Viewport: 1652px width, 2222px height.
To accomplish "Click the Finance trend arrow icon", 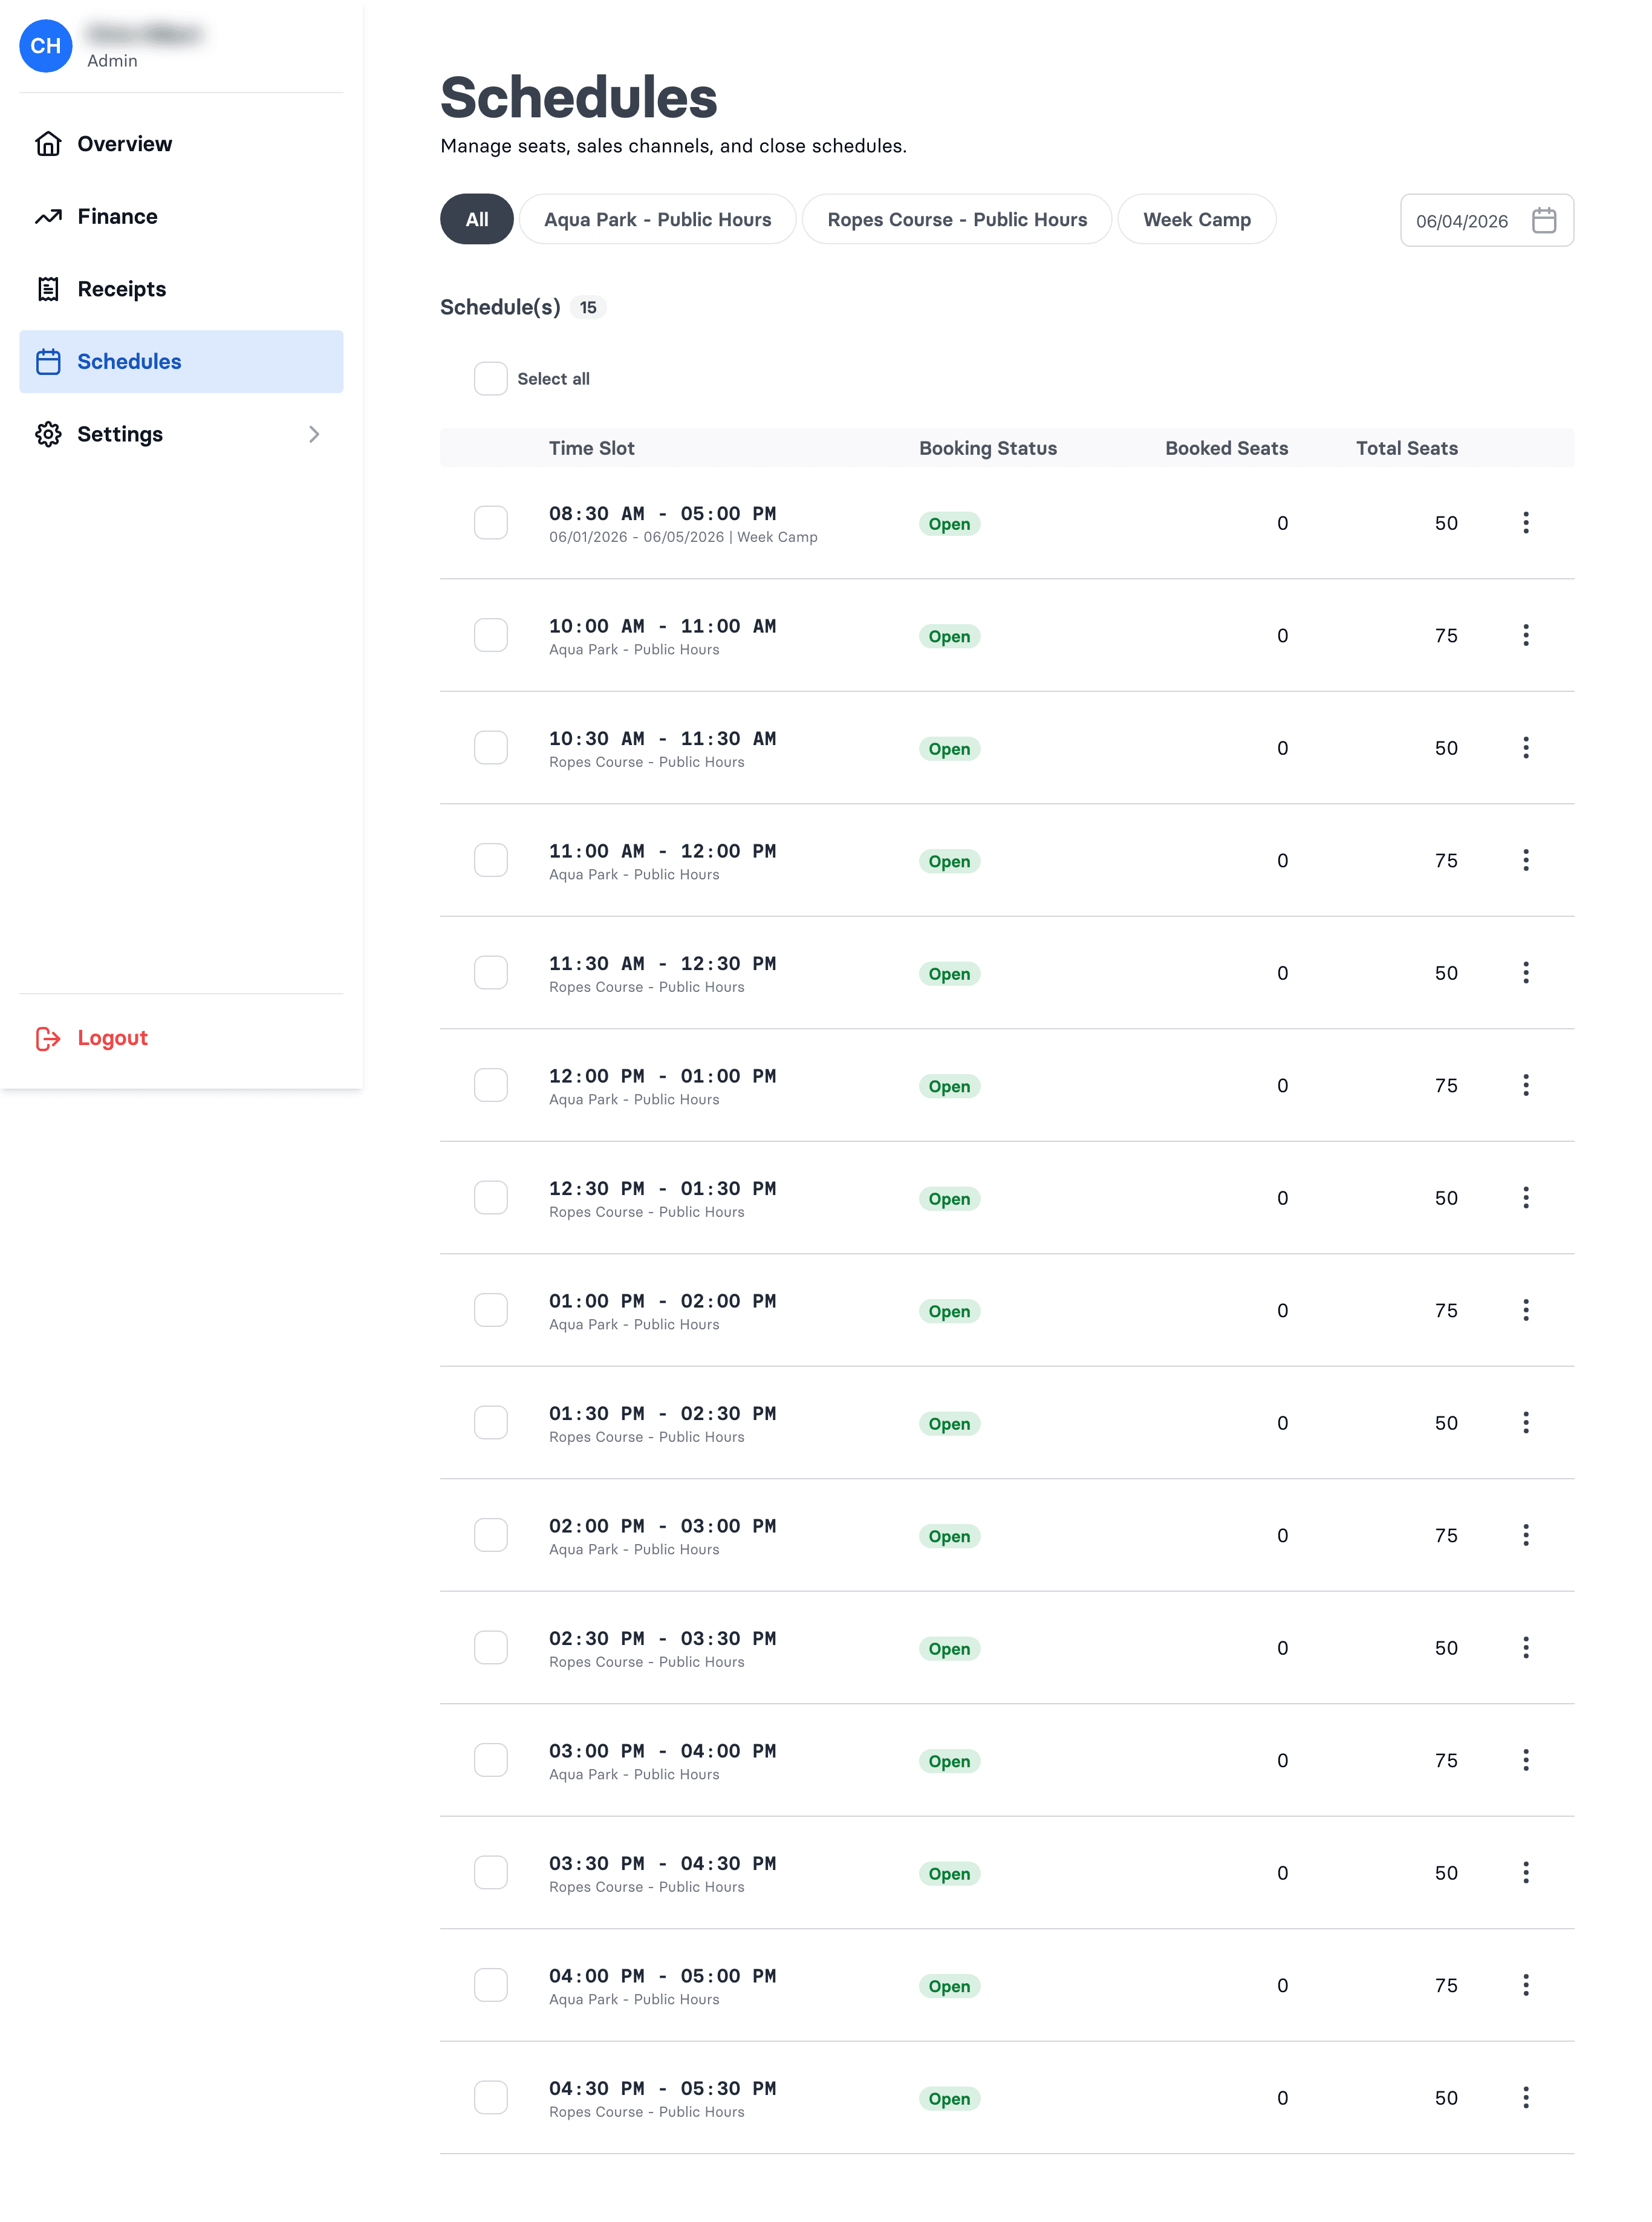I will click(48, 217).
